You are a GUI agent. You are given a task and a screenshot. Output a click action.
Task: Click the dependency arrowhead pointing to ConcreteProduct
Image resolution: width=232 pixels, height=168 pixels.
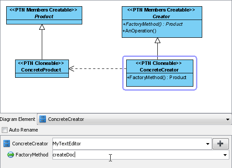[x=72, y=68]
